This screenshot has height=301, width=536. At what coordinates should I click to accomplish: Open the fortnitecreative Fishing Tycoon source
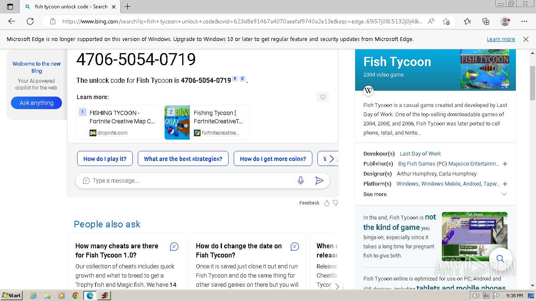click(x=207, y=122)
